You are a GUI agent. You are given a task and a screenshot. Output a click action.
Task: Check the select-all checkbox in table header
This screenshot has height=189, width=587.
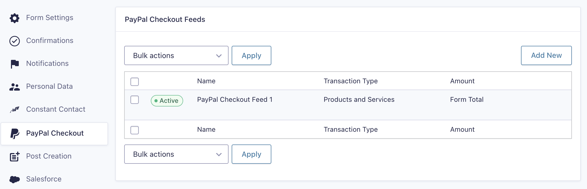pos(135,81)
